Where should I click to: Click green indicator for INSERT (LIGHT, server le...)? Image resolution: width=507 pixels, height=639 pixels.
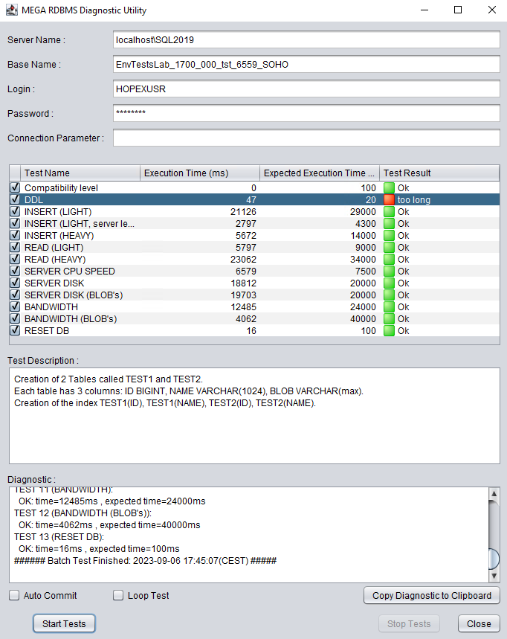(389, 223)
